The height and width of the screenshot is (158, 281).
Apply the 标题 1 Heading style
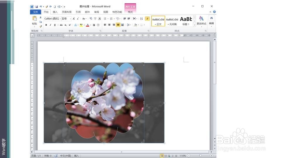click(x=186, y=21)
